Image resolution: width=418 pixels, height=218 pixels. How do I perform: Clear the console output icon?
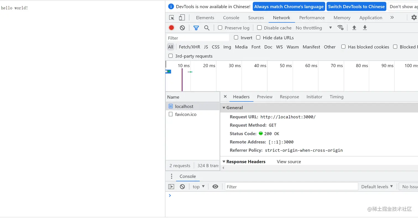182,187
